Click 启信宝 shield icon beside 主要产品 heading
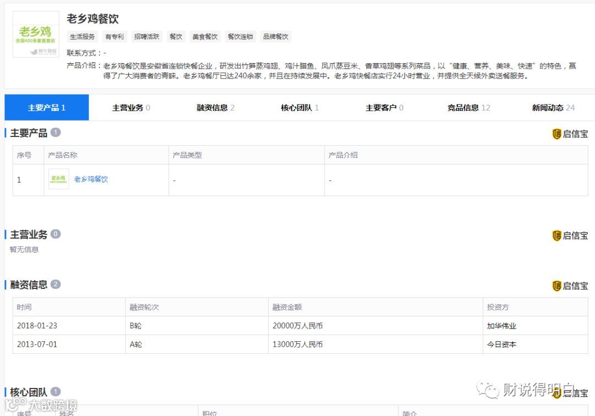Image resolution: width=595 pixels, height=416 pixels. [556, 134]
